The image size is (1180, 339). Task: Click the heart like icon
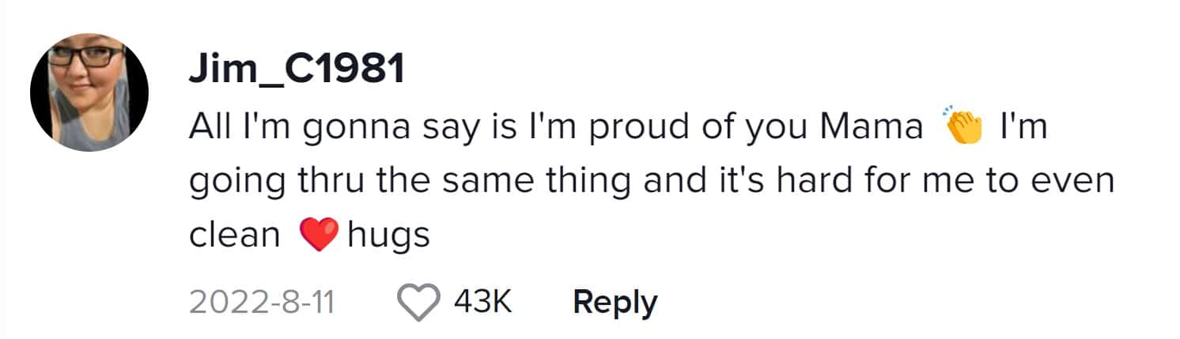click(420, 303)
